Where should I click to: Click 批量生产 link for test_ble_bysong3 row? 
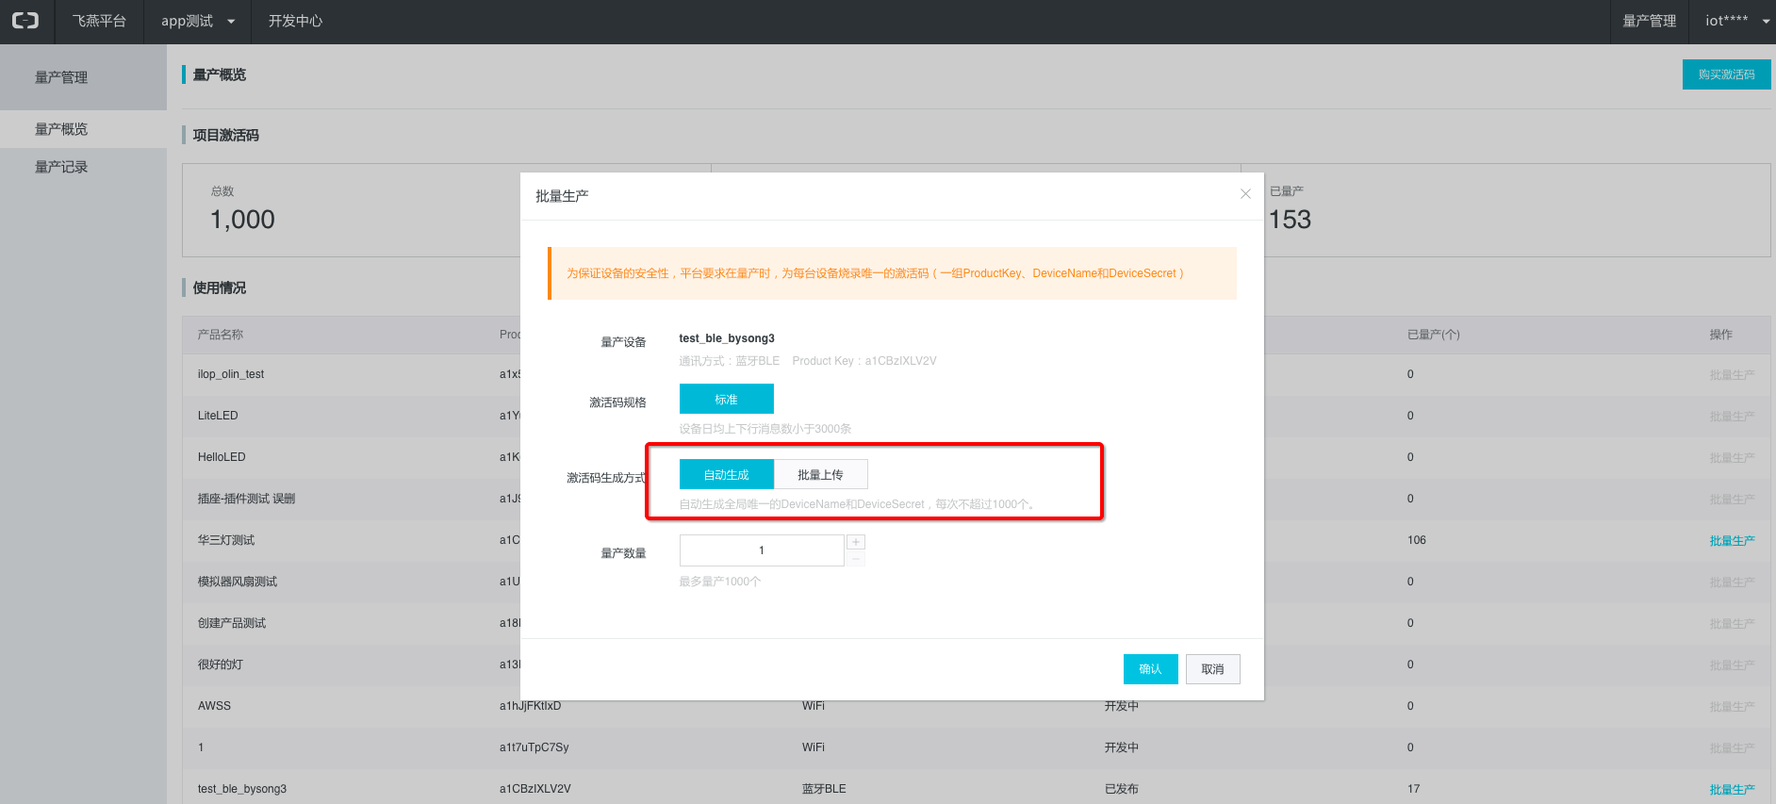pyautogui.click(x=1732, y=789)
